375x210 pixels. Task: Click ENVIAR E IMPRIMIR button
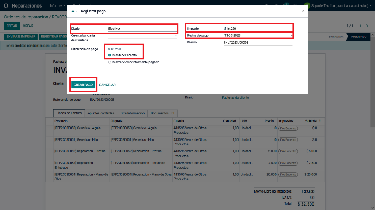tap(21, 36)
